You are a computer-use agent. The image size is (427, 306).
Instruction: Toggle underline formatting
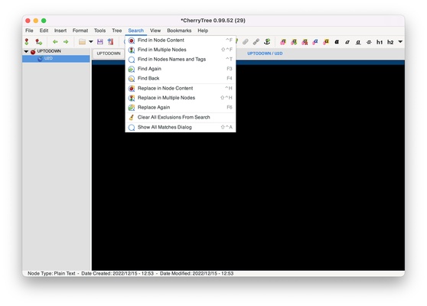pyautogui.click(x=358, y=42)
